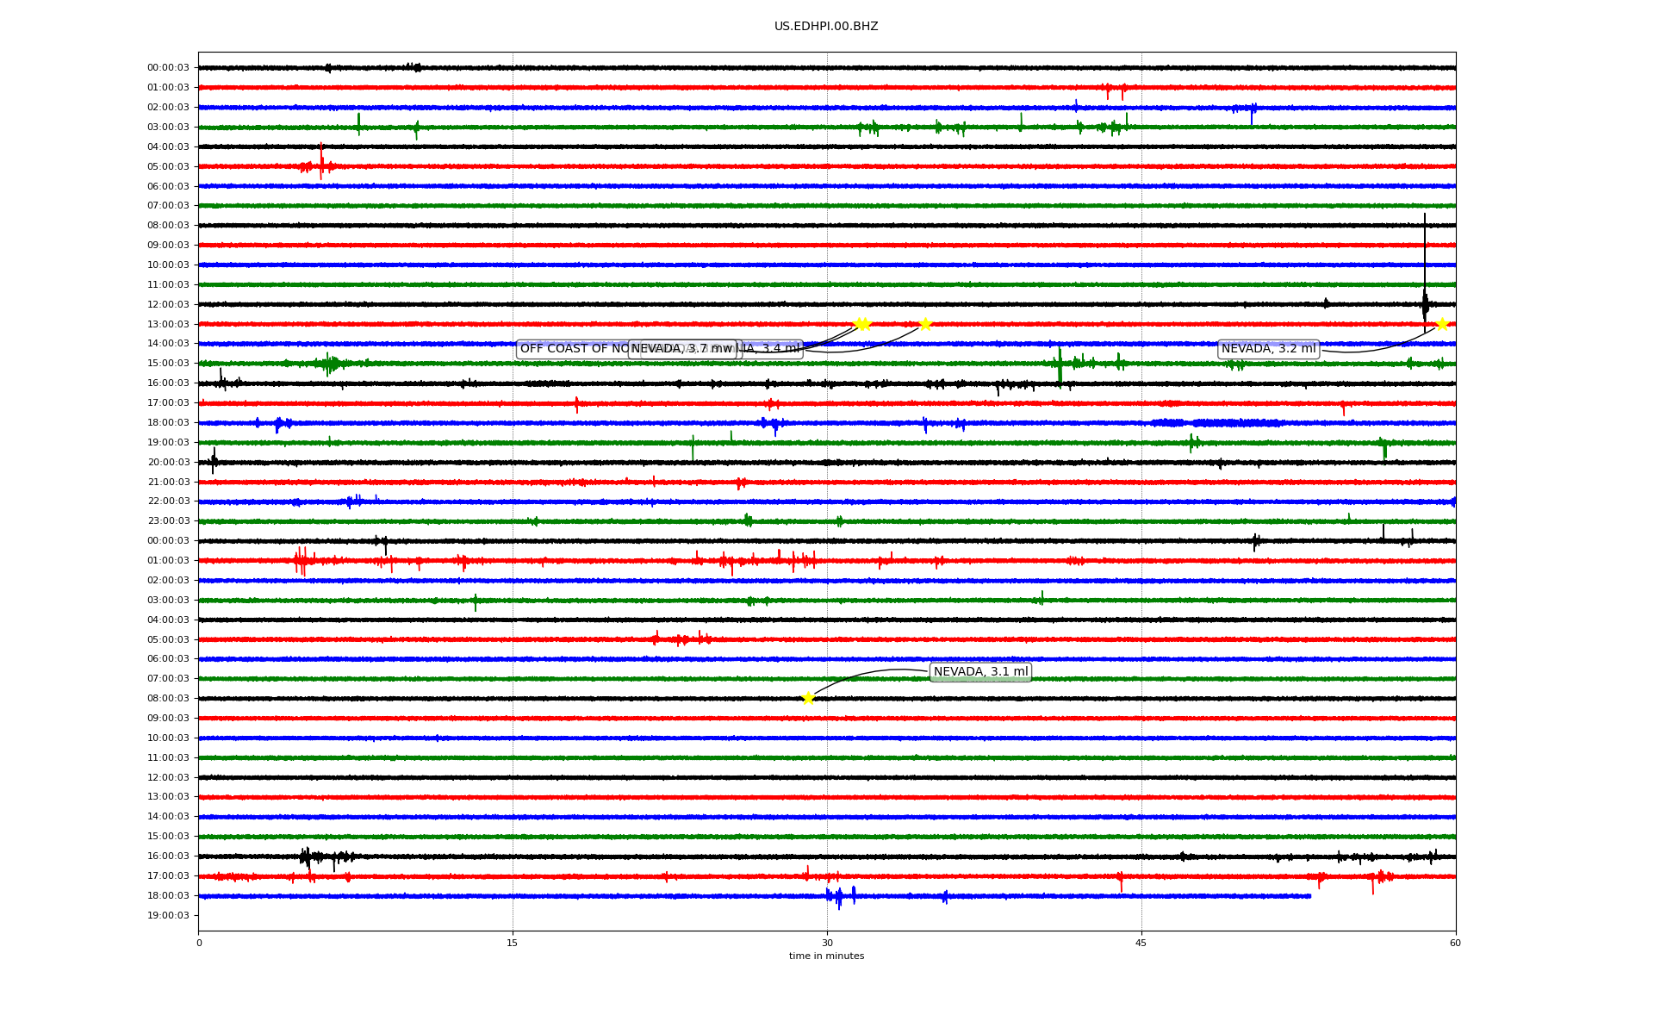Image resolution: width=1654 pixels, height=1034 pixels.
Task: Click the x-axis tick label 60
Action: coord(1455,943)
